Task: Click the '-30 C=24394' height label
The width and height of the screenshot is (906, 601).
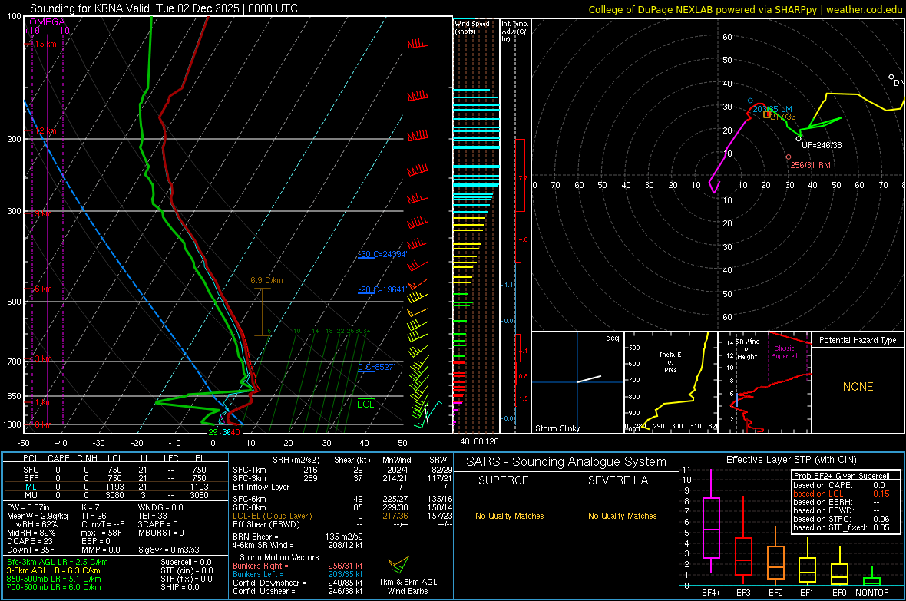Action: [382, 254]
